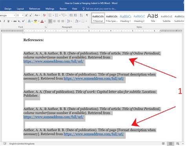186x146 pixels.
Task: Open the Layout ribbon tab
Action: coord(20,9)
